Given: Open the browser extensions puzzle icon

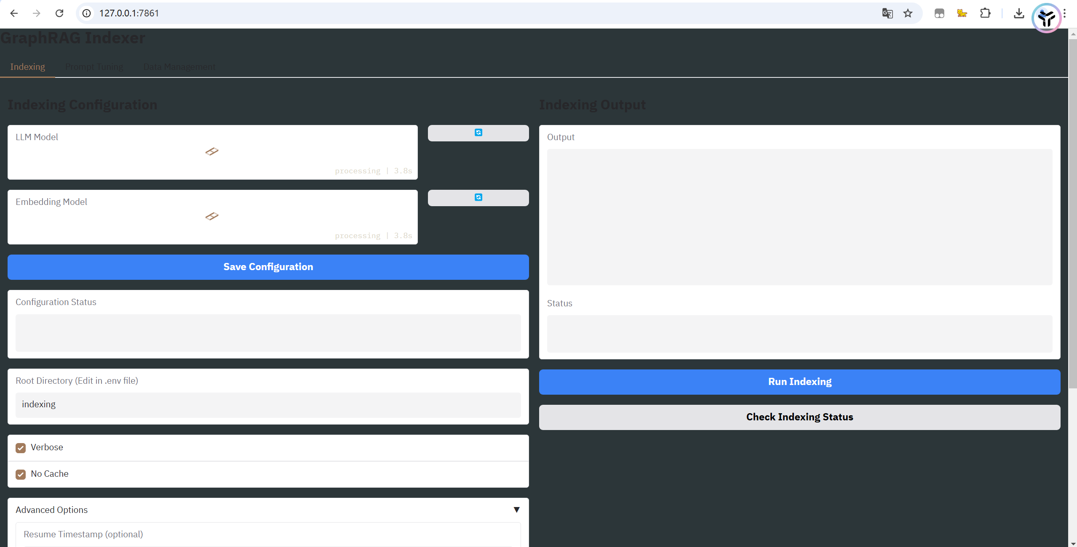Looking at the screenshot, I should (x=985, y=13).
